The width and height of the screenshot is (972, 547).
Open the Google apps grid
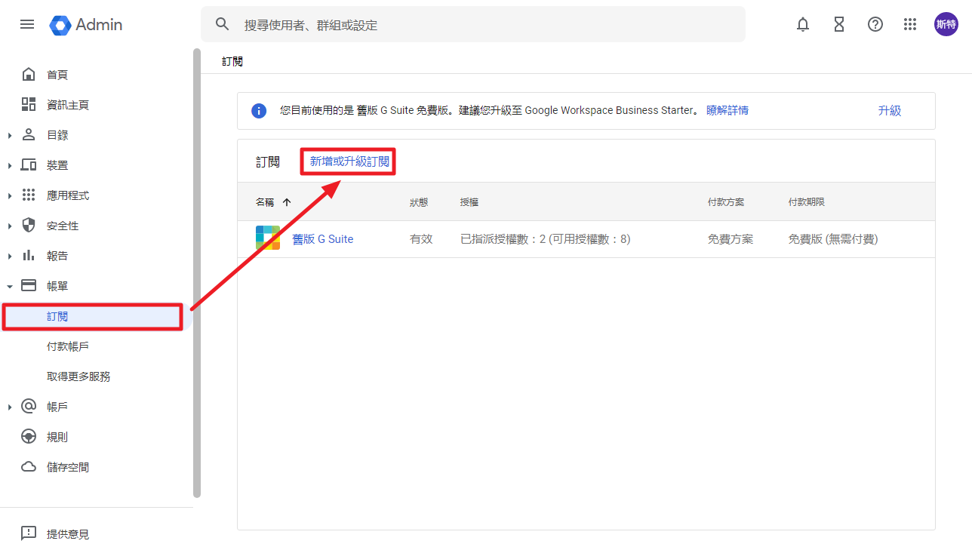pyautogui.click(x=910, y=24)
